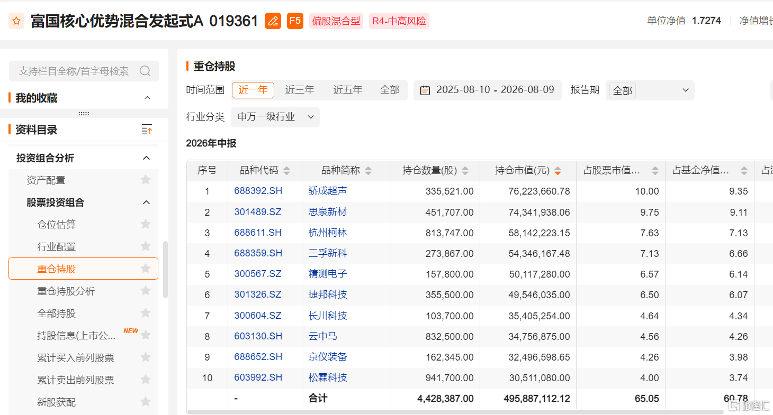This screenshot has width=773, height=415.
Task: Open stock code 300567.SZ link
Action: point(258,274)
